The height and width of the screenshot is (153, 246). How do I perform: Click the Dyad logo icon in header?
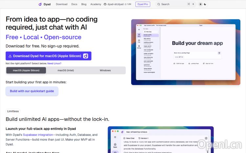[x=40, y=4]
